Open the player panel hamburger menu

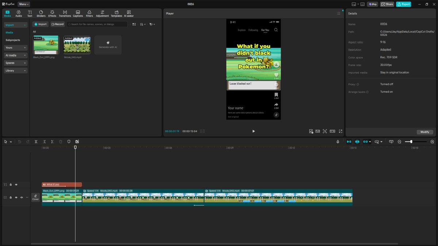coord(339,13)
